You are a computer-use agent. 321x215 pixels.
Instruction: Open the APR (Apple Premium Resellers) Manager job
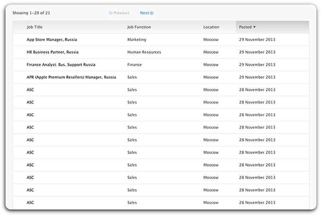[71, 77]
